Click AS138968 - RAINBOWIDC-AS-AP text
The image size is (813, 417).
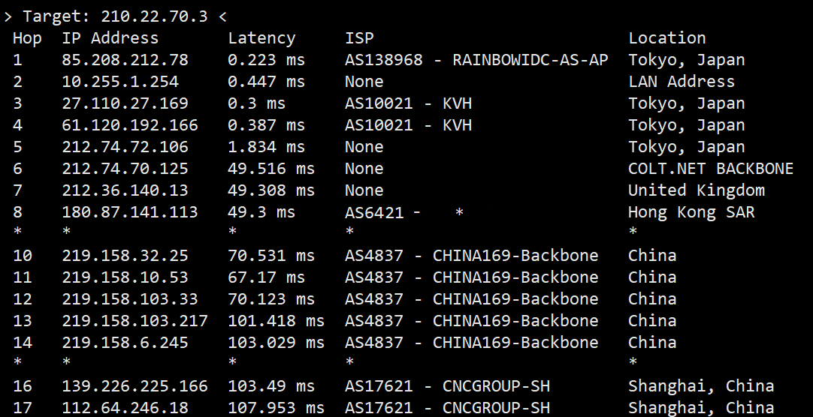[x=476, y=60]
